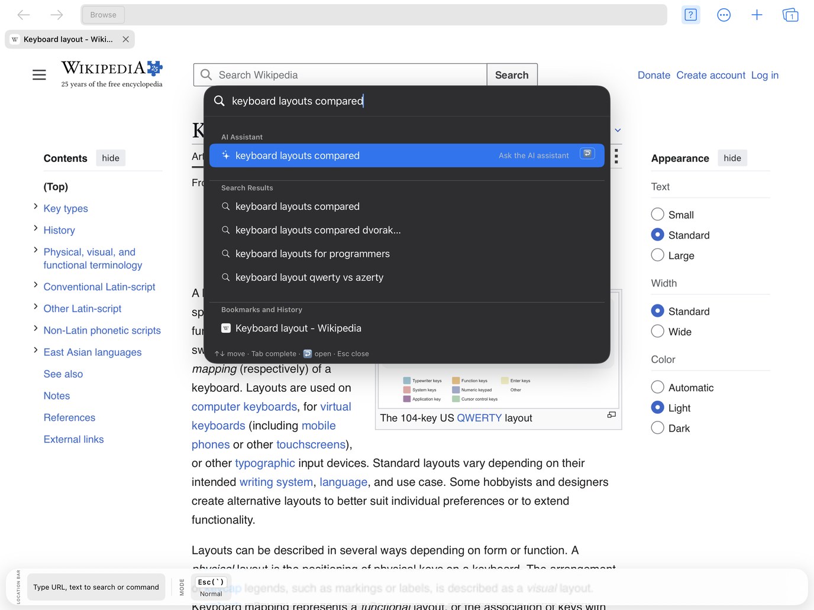The width and height of the screenshot is (814, 610).
Task: Choose AI assistant result 'keyboard layouts compared'
Action: click(x=407, y=155)
